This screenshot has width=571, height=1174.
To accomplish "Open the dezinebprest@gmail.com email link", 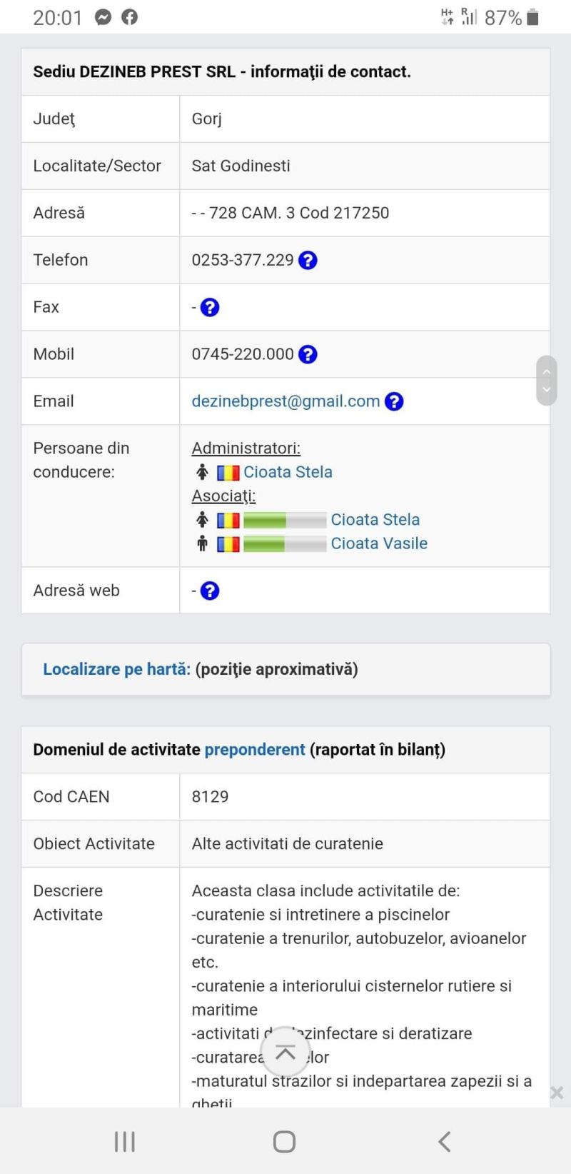I will 285,401.
